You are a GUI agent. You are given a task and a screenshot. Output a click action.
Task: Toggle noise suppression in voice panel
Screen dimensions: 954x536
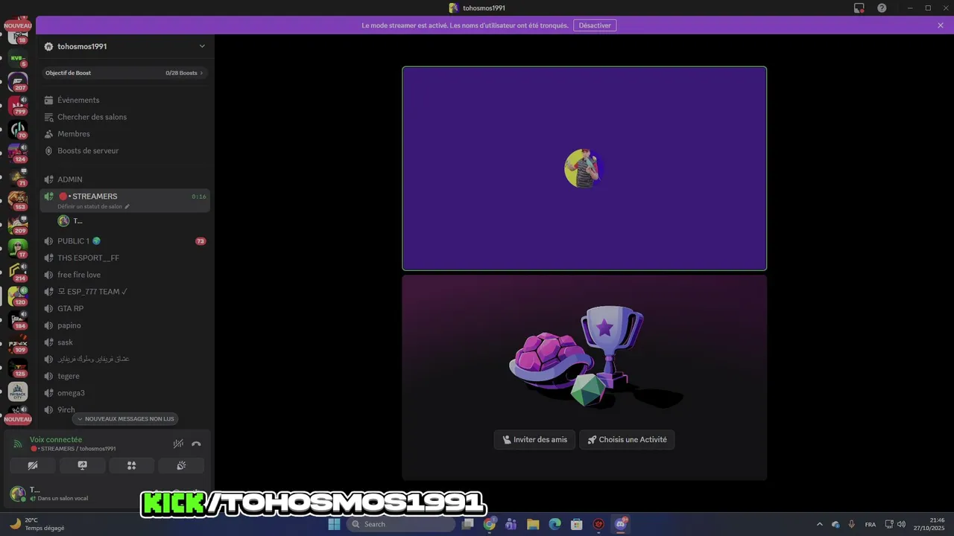(178, 444)
